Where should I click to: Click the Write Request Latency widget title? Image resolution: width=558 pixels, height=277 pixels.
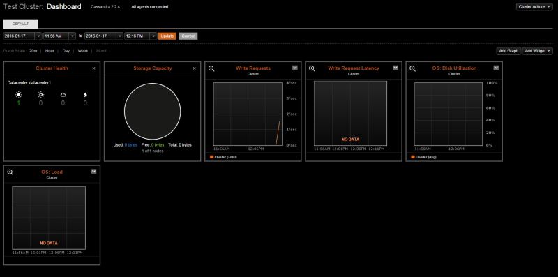pyautogui.click(x=354, y=68)
